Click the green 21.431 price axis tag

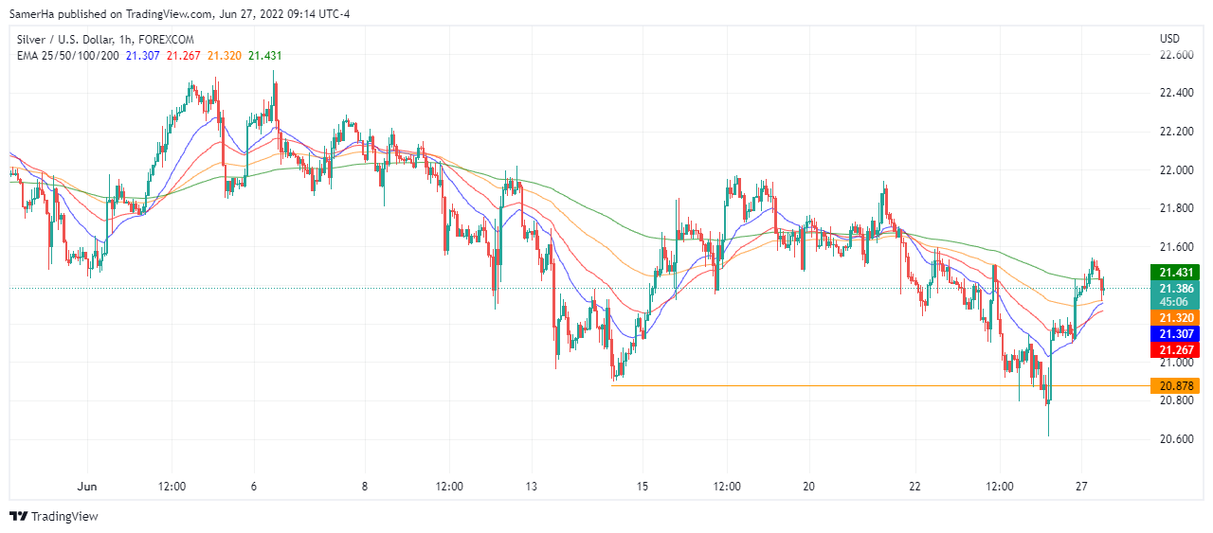1173,272
